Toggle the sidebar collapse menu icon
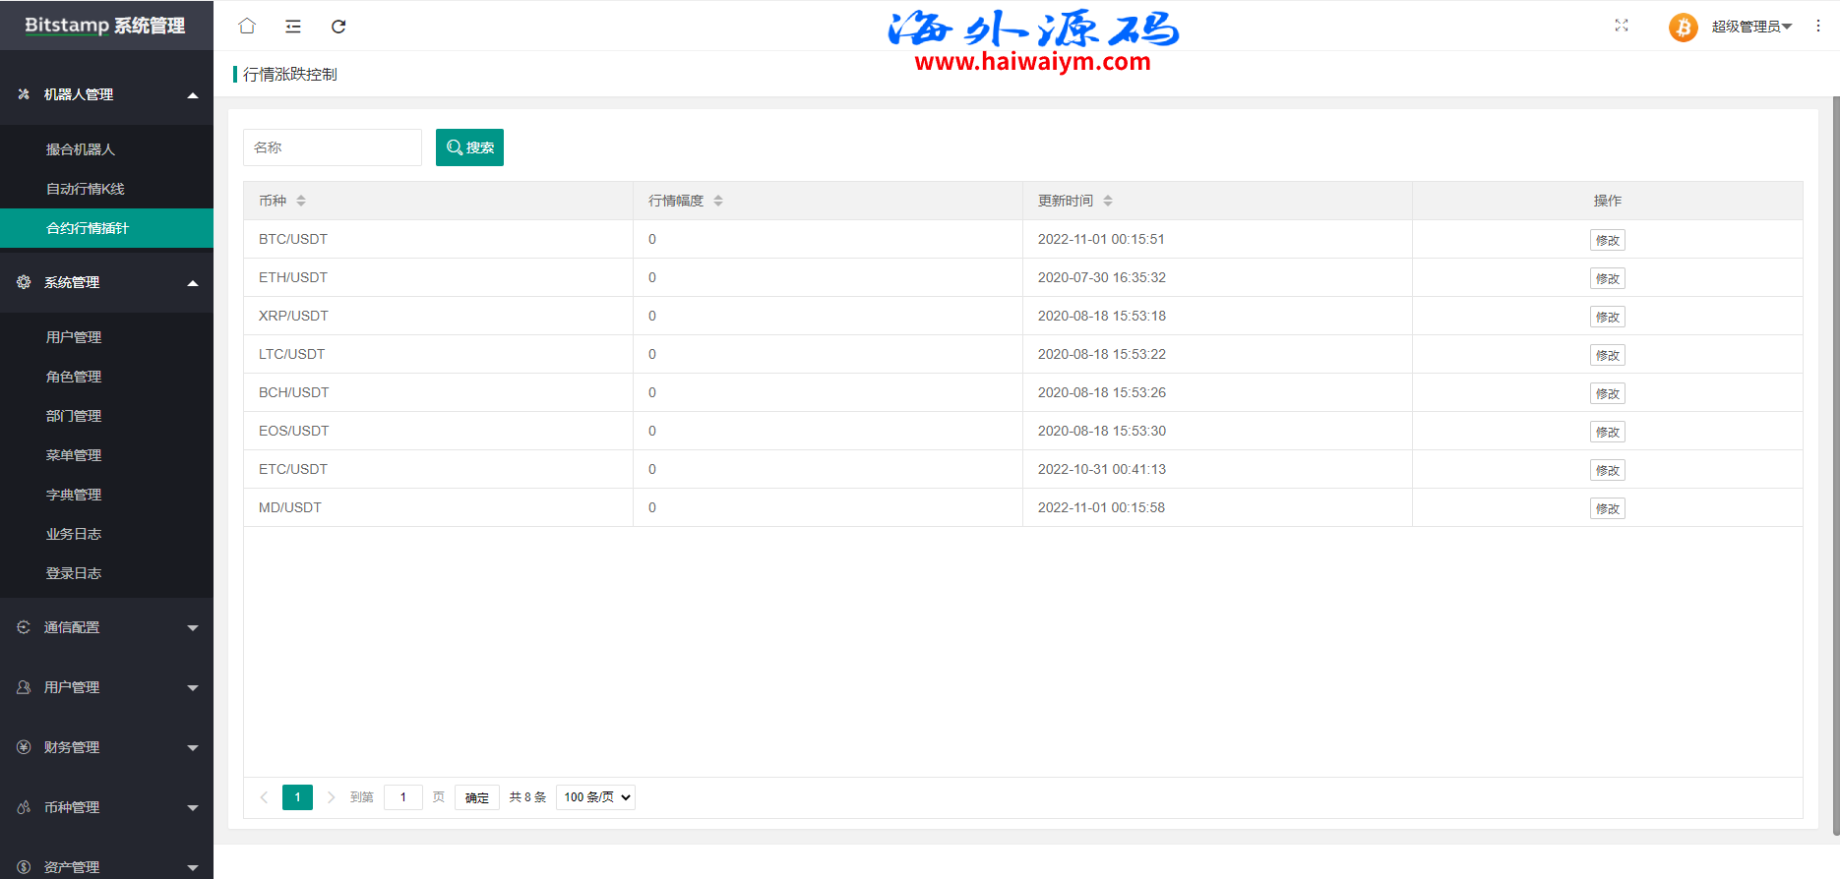 (x=293, y=27)
